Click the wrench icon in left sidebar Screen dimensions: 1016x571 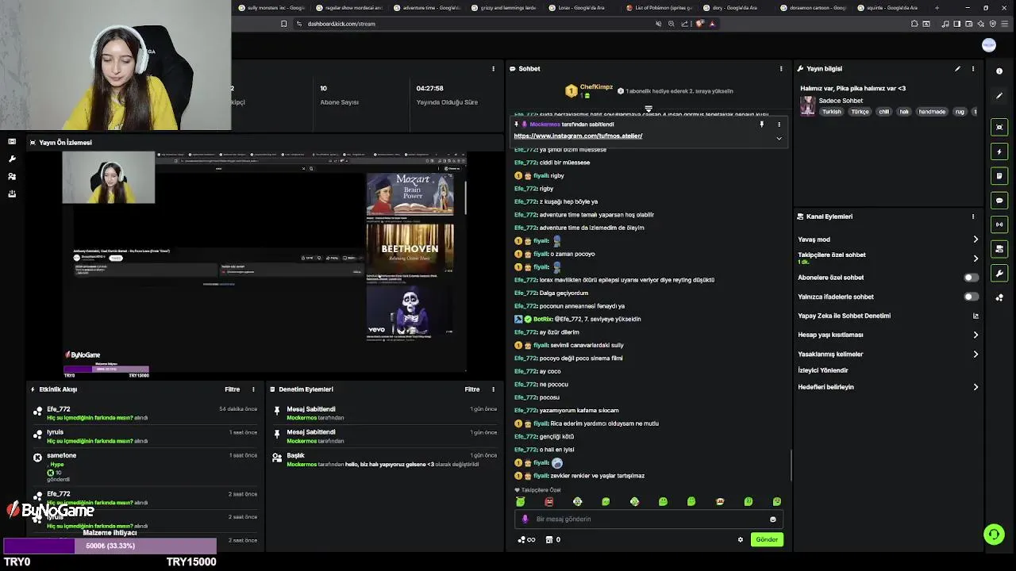(12, 159)
